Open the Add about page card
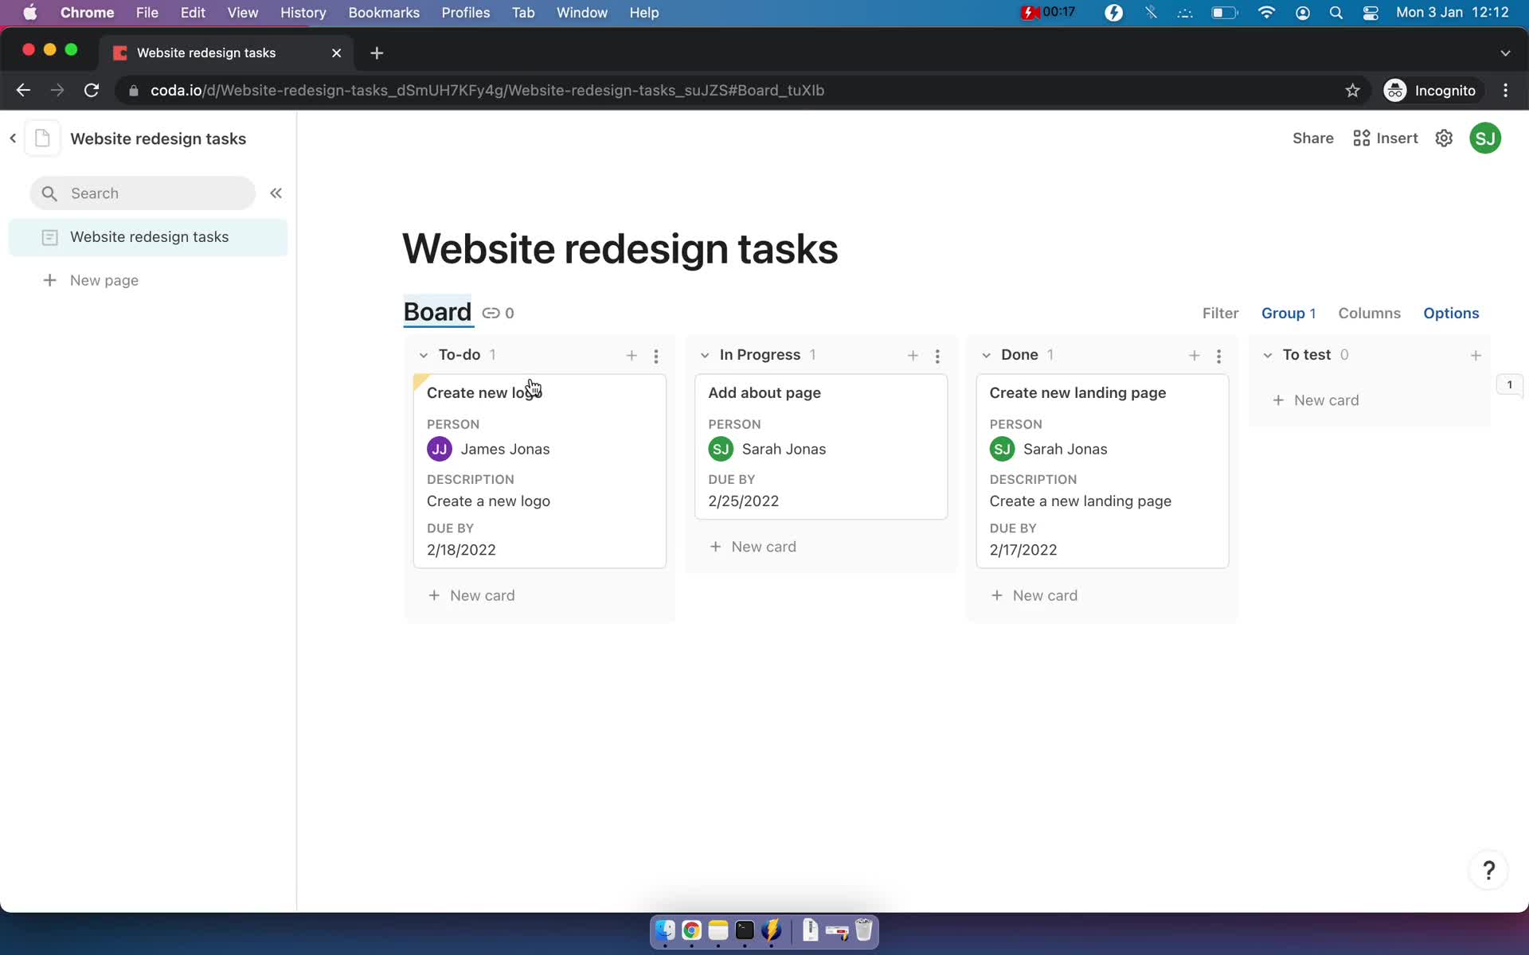The width and height of the screenshot is (1529, 955). pyautogui.click(x=821, y=447)
